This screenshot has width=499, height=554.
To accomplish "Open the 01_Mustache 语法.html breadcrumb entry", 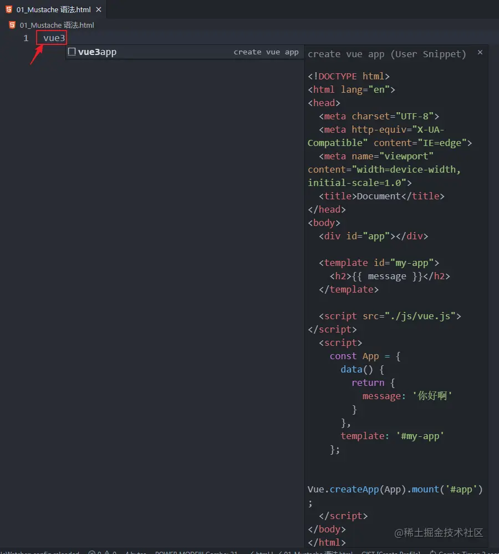I will (57, 25).
